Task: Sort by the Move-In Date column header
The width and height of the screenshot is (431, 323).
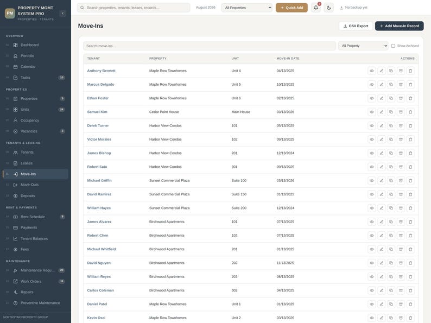Action: [x=288, y=59]
